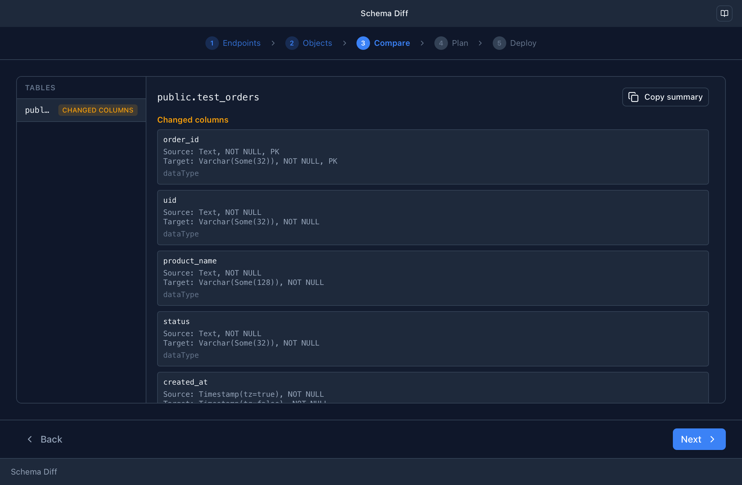
Task: Select step 2 number circle
Action: coord(292,43)
